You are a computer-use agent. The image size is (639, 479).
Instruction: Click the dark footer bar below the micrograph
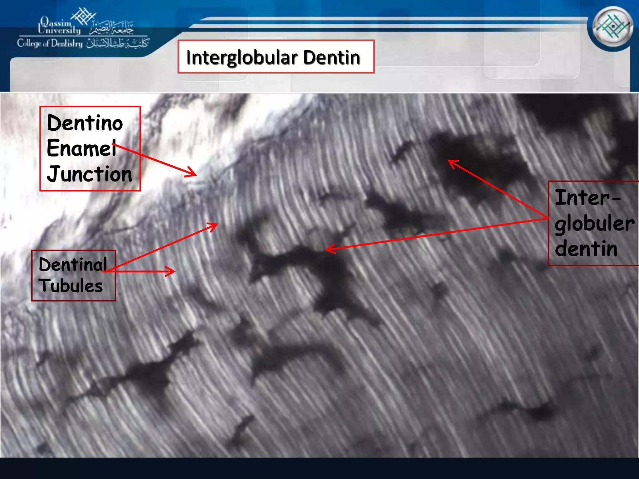319,468
